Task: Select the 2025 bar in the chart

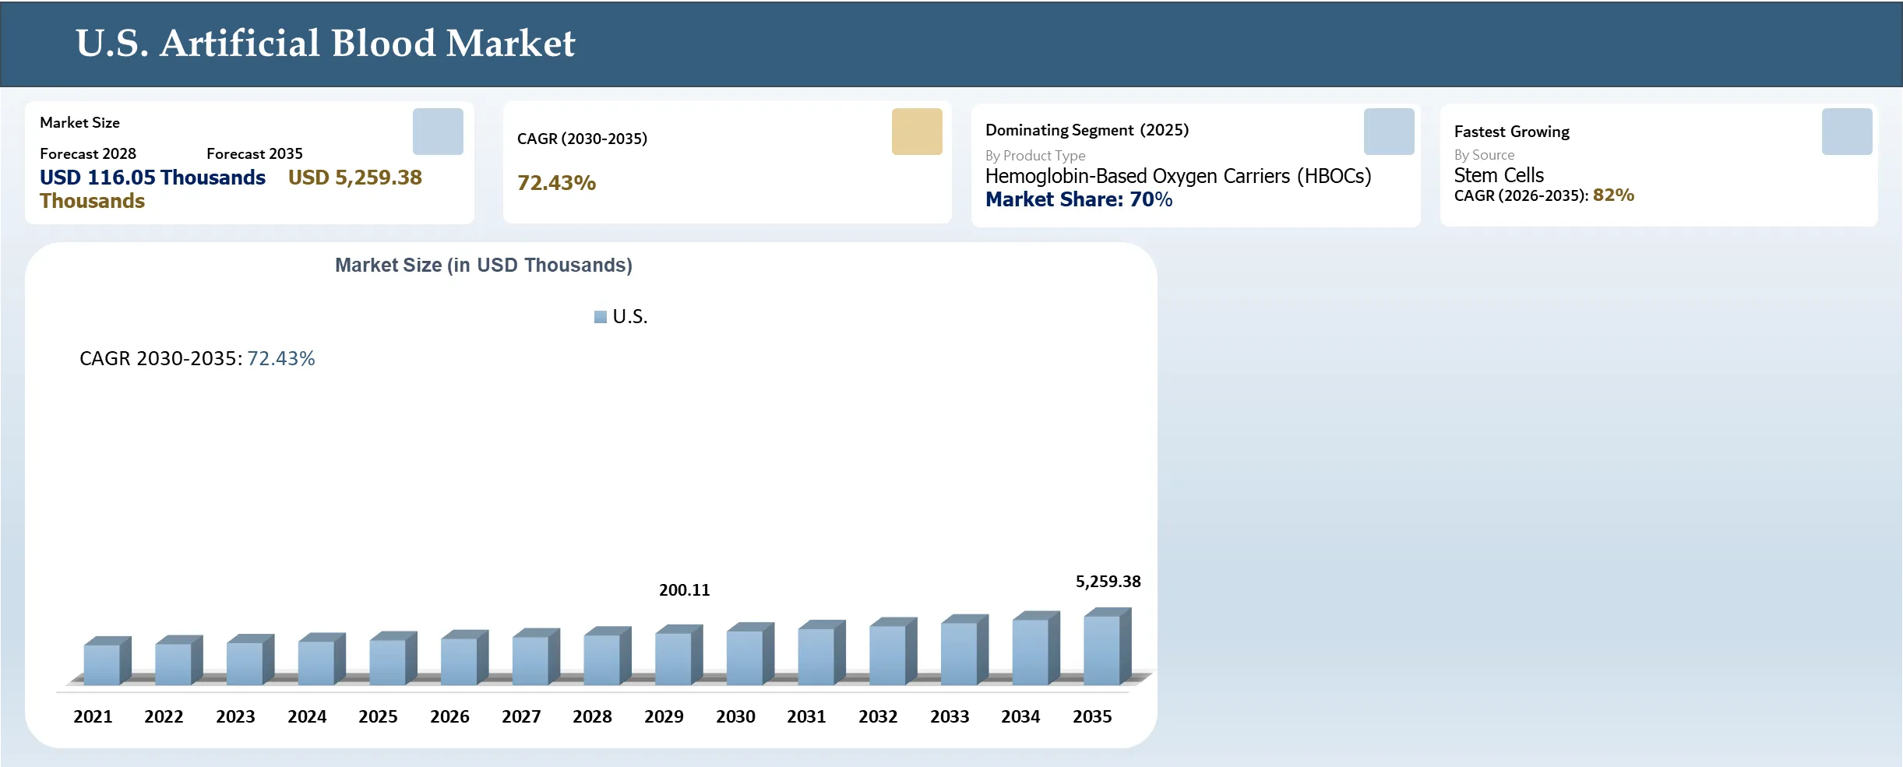Action: coord(393,658)
